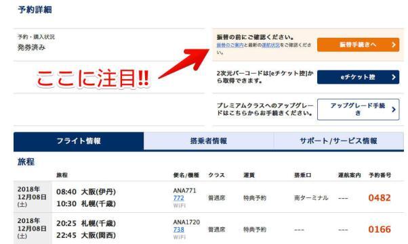Screen dimensions: 408x244
Task: Click the 運航案内 column header
Action: [350, 175]
